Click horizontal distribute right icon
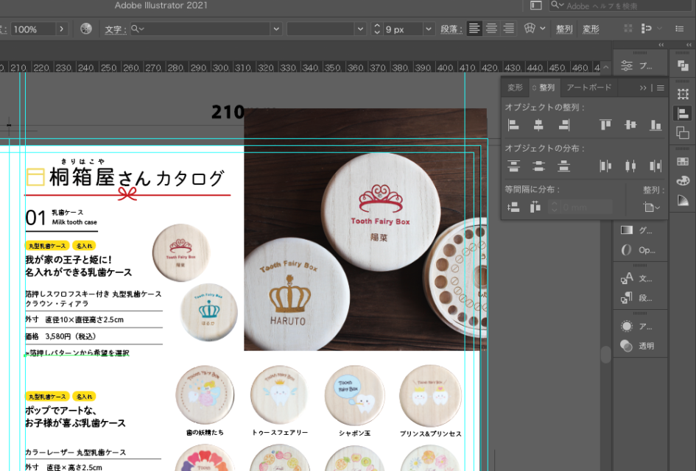 pyautogui.click(x=655, y=166)
